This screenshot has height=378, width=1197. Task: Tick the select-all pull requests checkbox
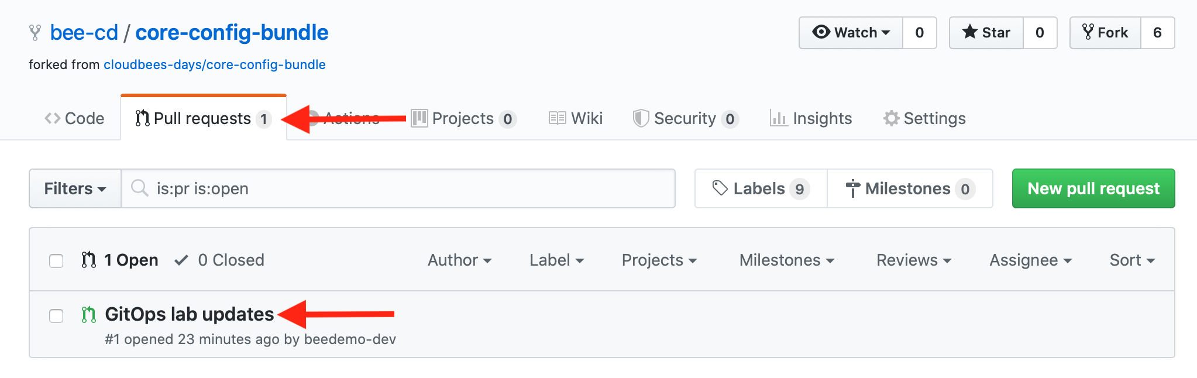[x=56, y=260]
